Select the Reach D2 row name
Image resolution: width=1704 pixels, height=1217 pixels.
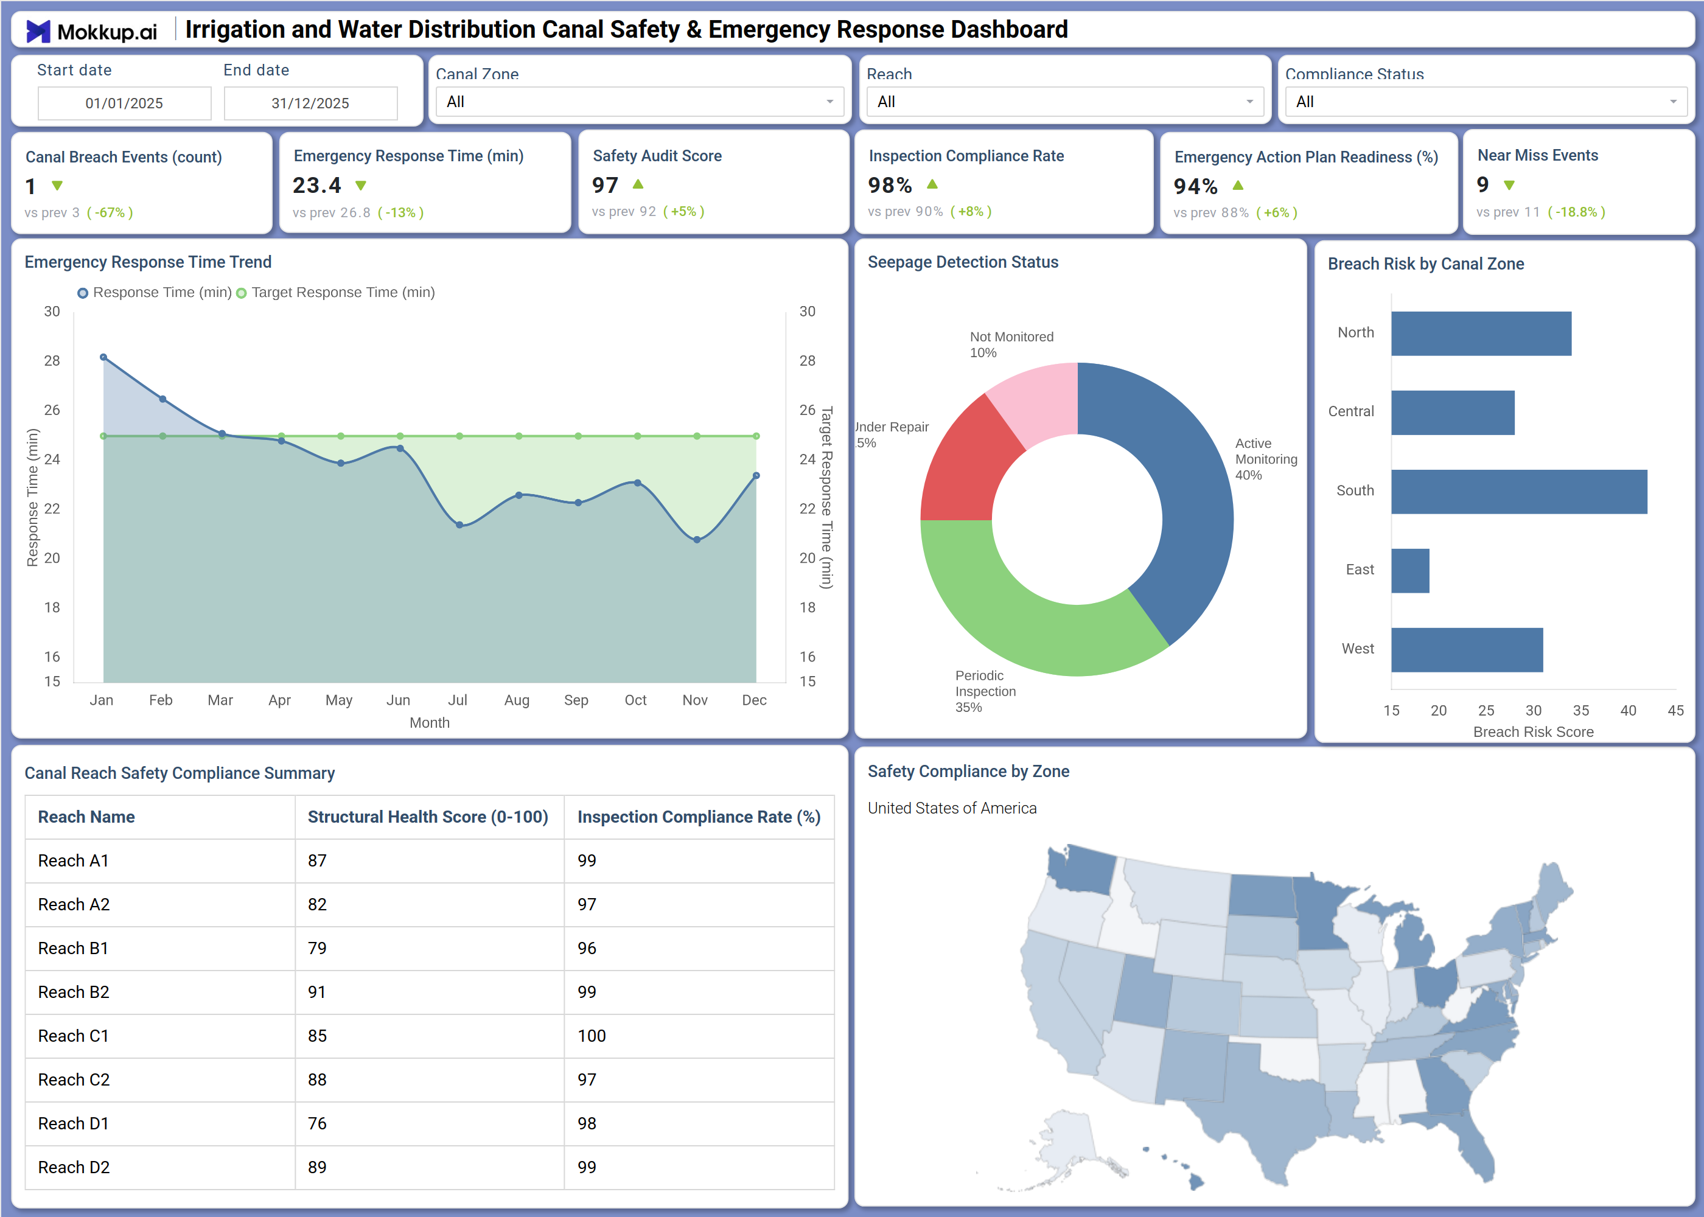click(74, 1168)
